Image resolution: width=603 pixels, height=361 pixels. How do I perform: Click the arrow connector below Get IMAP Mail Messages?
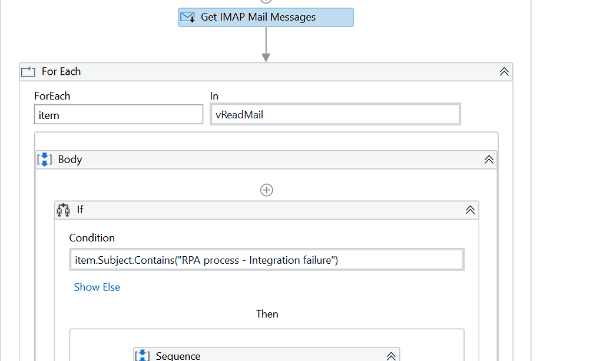[266, 44]
